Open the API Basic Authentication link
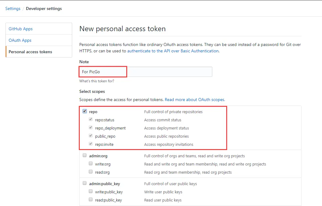Screen dimensions: 322x206 tap(173, 51)
